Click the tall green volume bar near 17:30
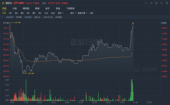This screenshot has height=105, width=170. (x=26, y=90)
